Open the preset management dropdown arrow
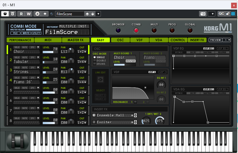The image size is (238, 153). [x=98, y=14]
